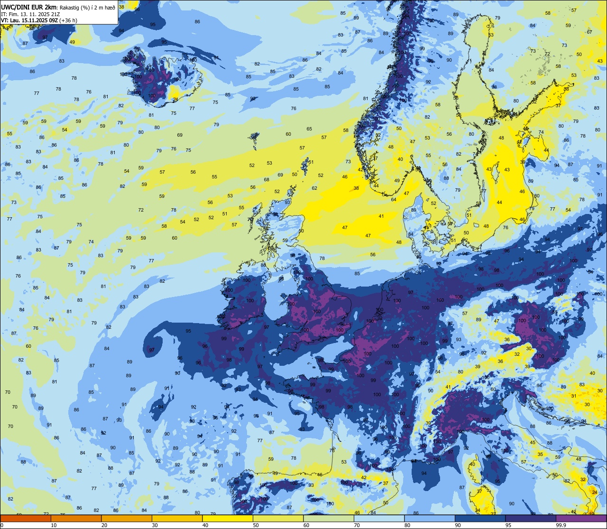This screenshot has width=607, height=529.
Task: Click the humidity value '62' on the map
Action: click(314, 188)
